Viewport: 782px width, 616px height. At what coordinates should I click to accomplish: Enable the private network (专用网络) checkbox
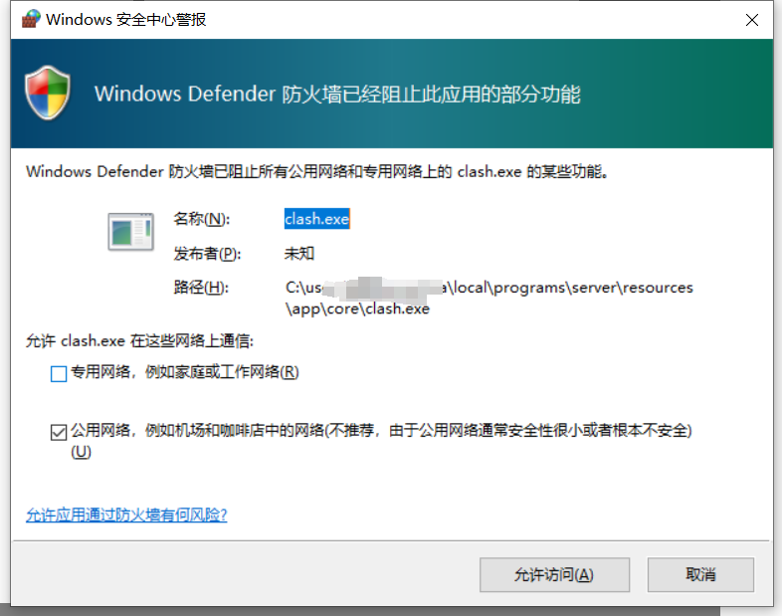click(x=59, y=373)
